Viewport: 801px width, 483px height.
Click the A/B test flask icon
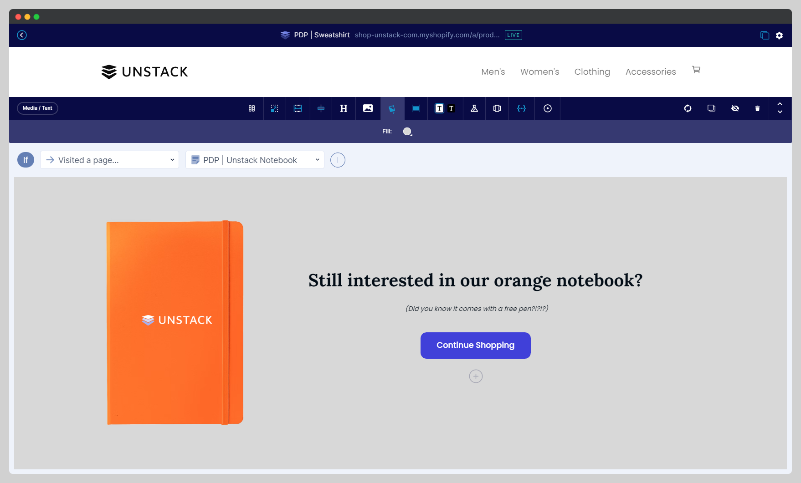[x=474, y=108]
